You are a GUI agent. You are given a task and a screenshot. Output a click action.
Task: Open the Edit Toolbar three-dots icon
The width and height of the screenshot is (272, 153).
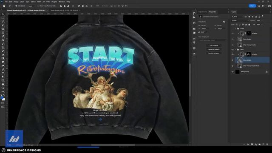[3, 91]
